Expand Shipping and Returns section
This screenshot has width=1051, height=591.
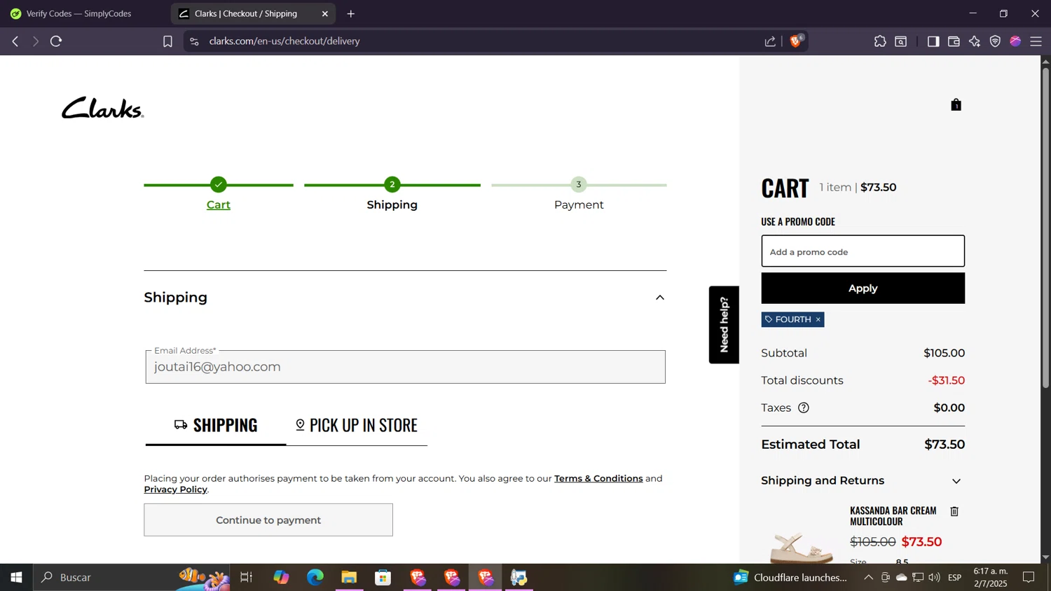[956, 481]
